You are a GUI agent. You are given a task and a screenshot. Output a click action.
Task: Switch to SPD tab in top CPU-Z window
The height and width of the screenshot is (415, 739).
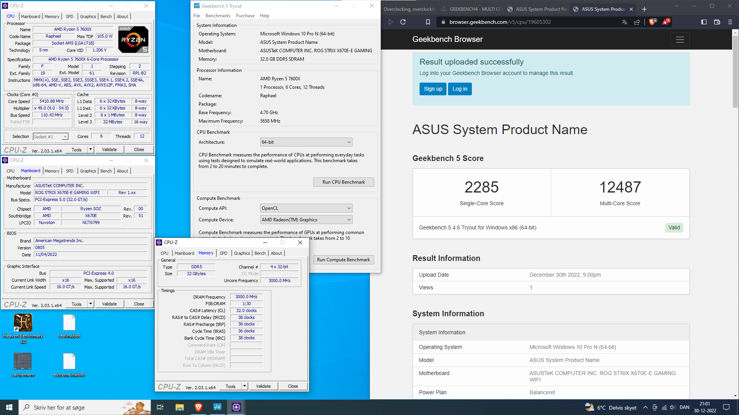pyautogui.click(x=69, y=17)
